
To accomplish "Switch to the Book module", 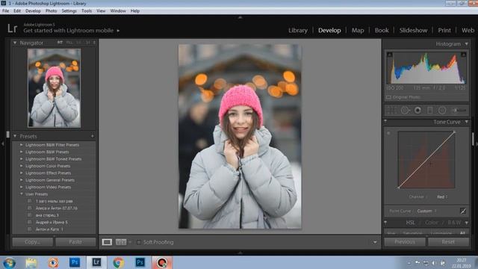I will pyautogui.click(x=382, y=31).
